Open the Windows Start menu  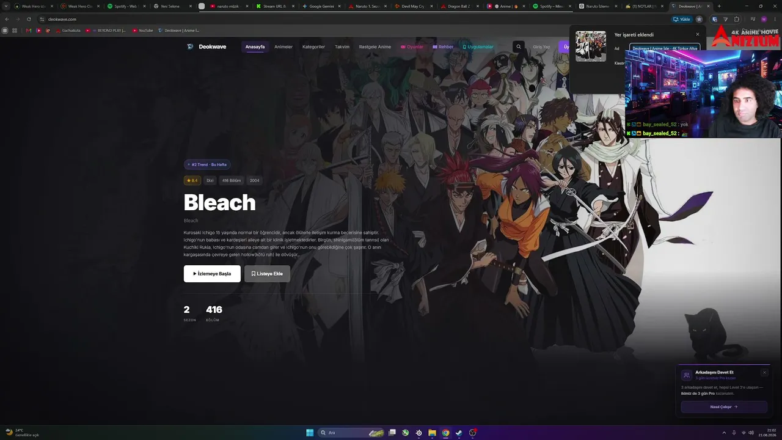(310, 433)
